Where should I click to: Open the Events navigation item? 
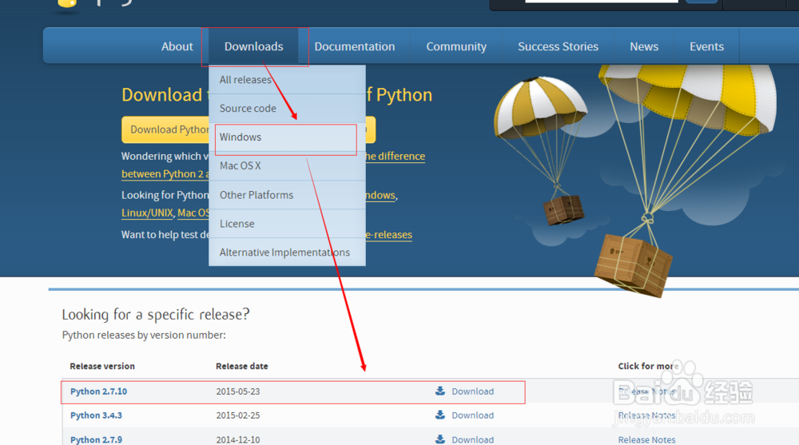706,46
